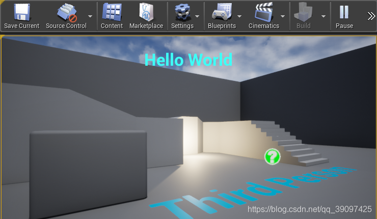This screenshot has height=219, width=377.
Task: Click the Hello World text in viewport
Action: pyautogui.click(x=188, y=60)
